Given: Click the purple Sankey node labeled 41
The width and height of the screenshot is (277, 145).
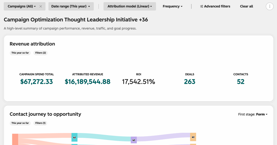Looking at the screenshot, I should (134, 140).
